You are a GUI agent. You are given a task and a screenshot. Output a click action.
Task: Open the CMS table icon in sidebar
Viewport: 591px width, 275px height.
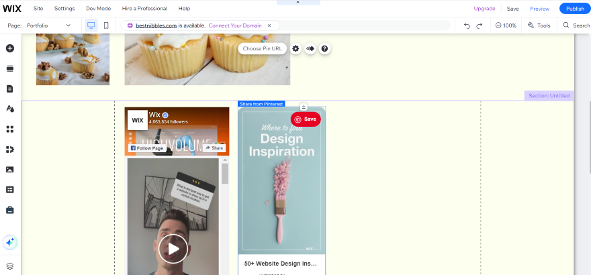(10, 190)
